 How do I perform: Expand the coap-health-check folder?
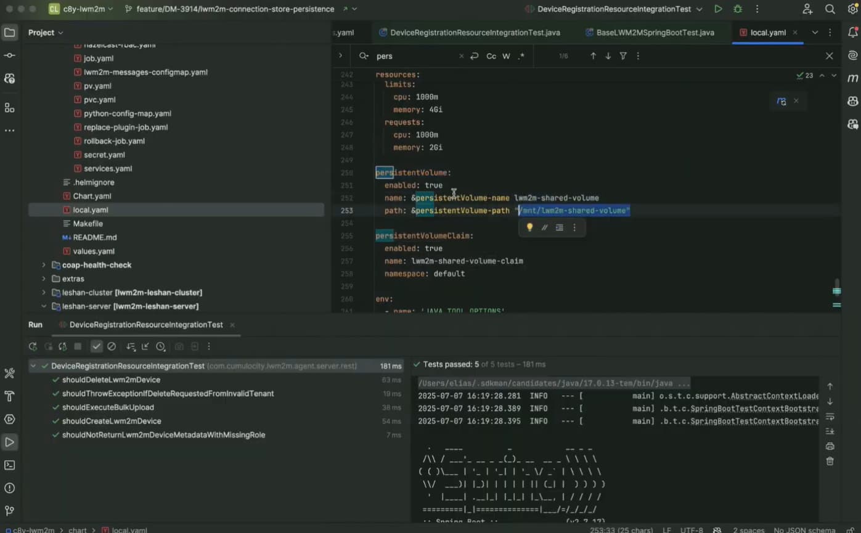[43, 265]
